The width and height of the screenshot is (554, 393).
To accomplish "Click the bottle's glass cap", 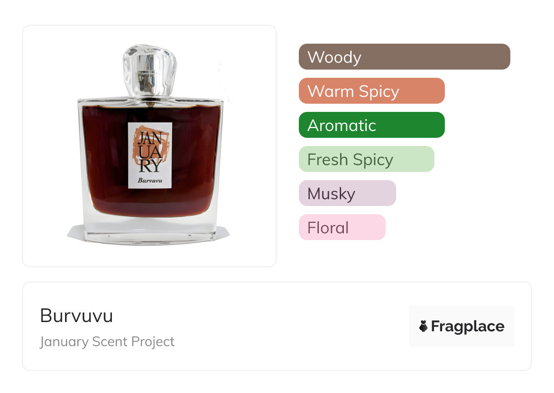I will tap(149, 71).
